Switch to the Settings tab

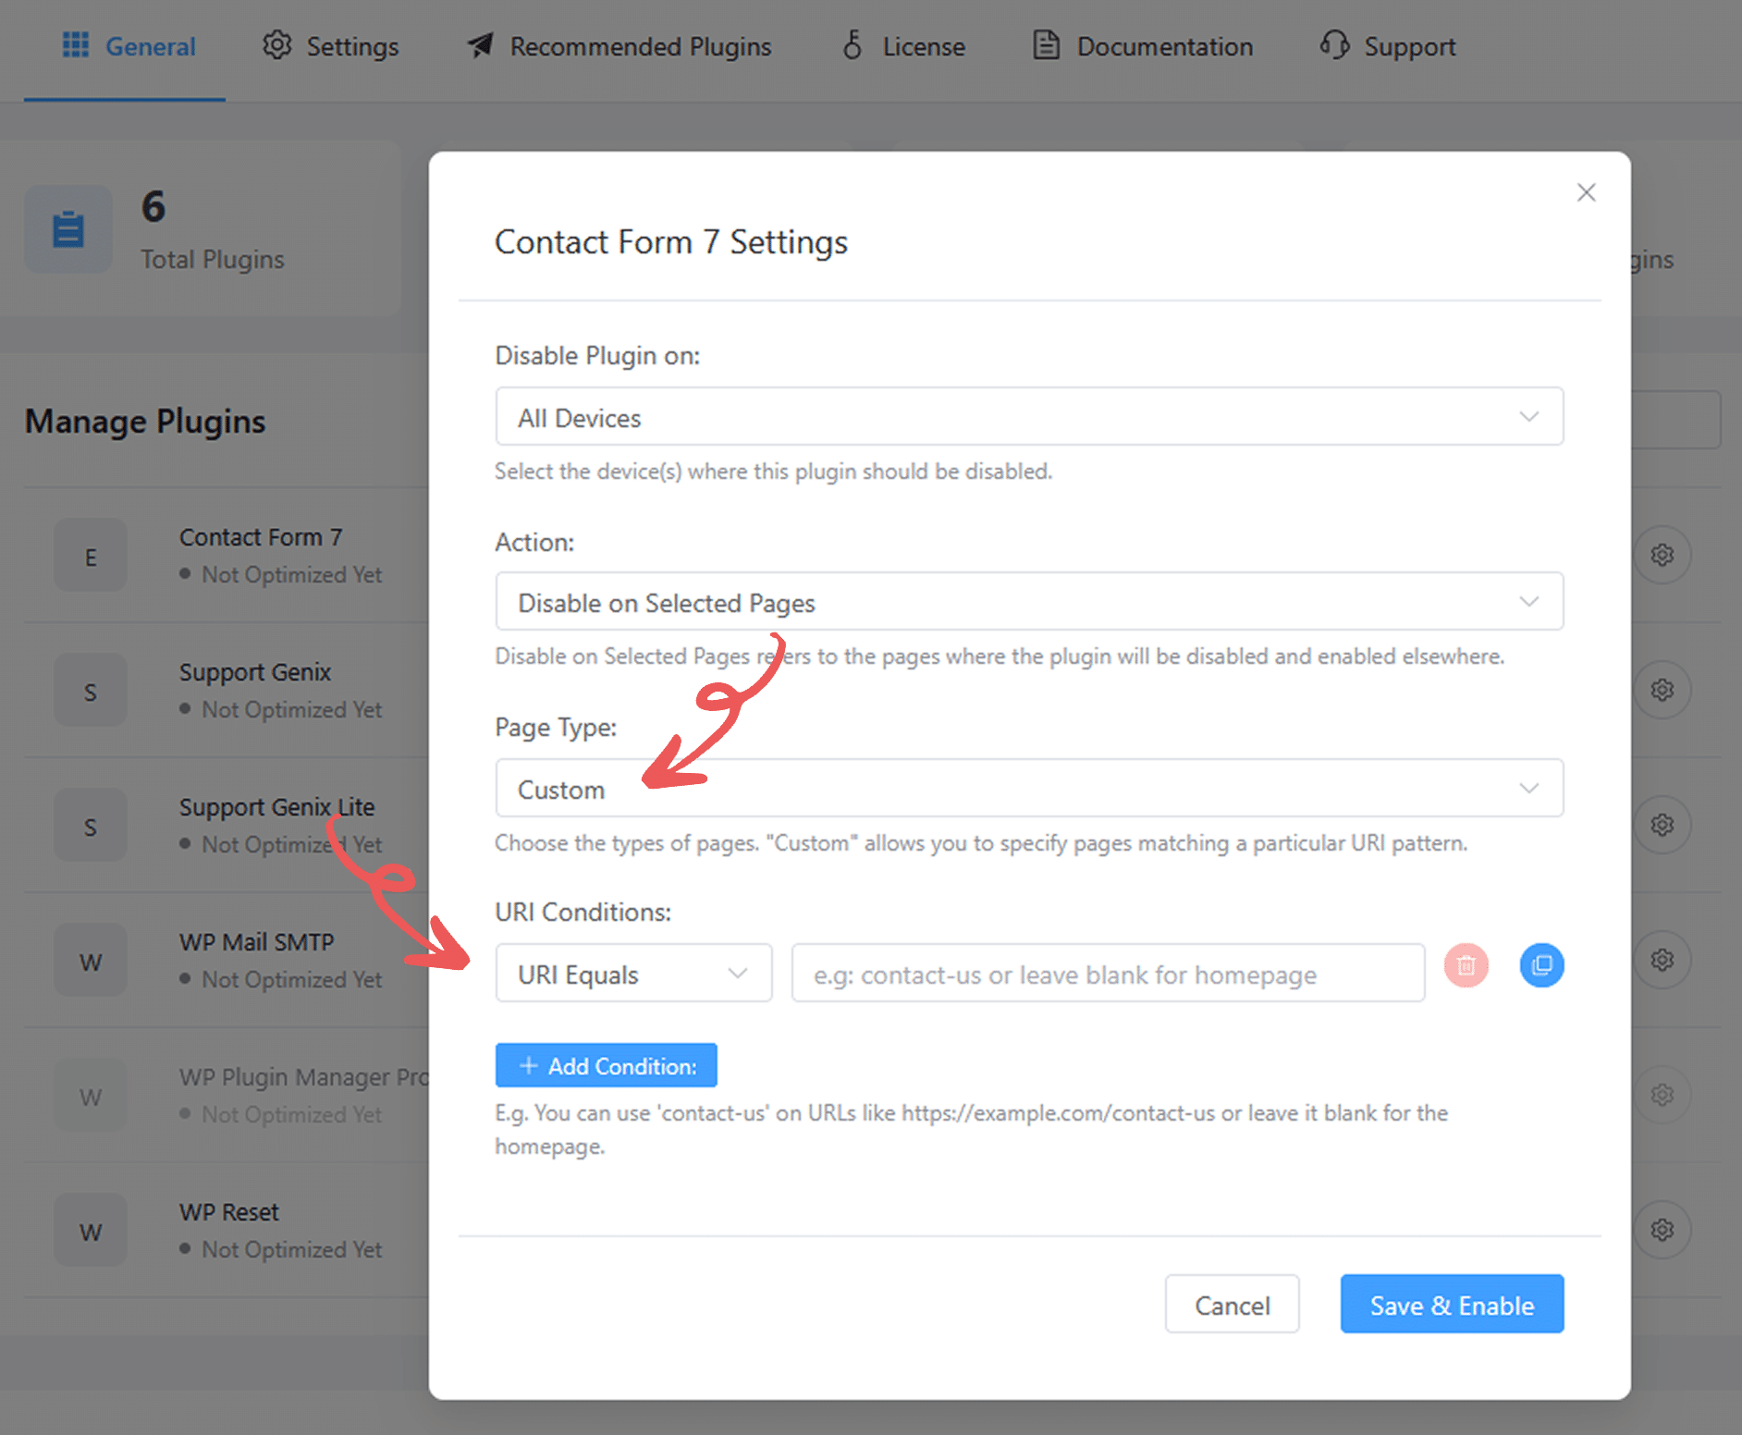(x=331, y=46)
